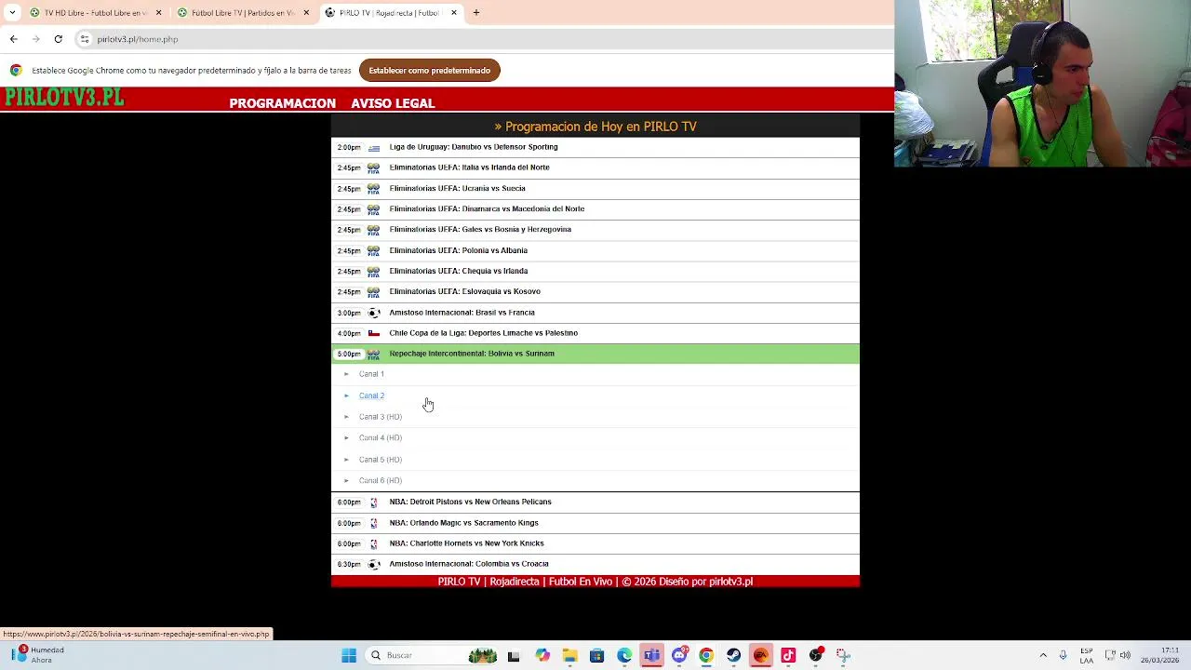This screenshot has height=670, width=1191.
Task: Open Snipping Tool from the taskbar
Action: tap(843, 655)
